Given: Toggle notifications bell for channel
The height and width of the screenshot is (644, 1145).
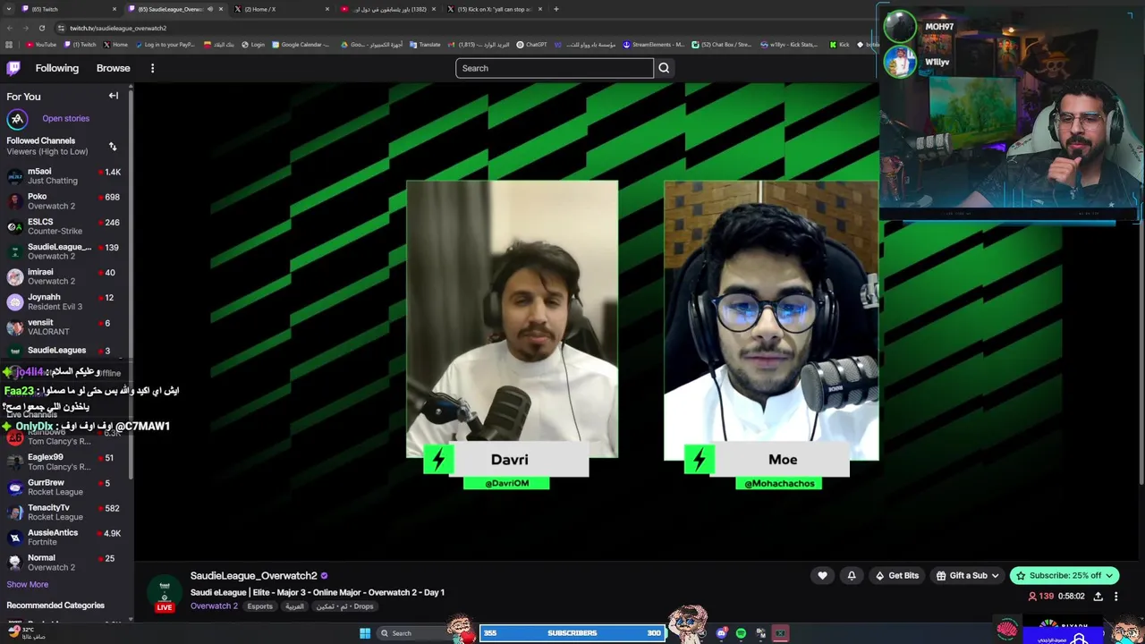Looking at the screenshot, I should pos(852,575).
